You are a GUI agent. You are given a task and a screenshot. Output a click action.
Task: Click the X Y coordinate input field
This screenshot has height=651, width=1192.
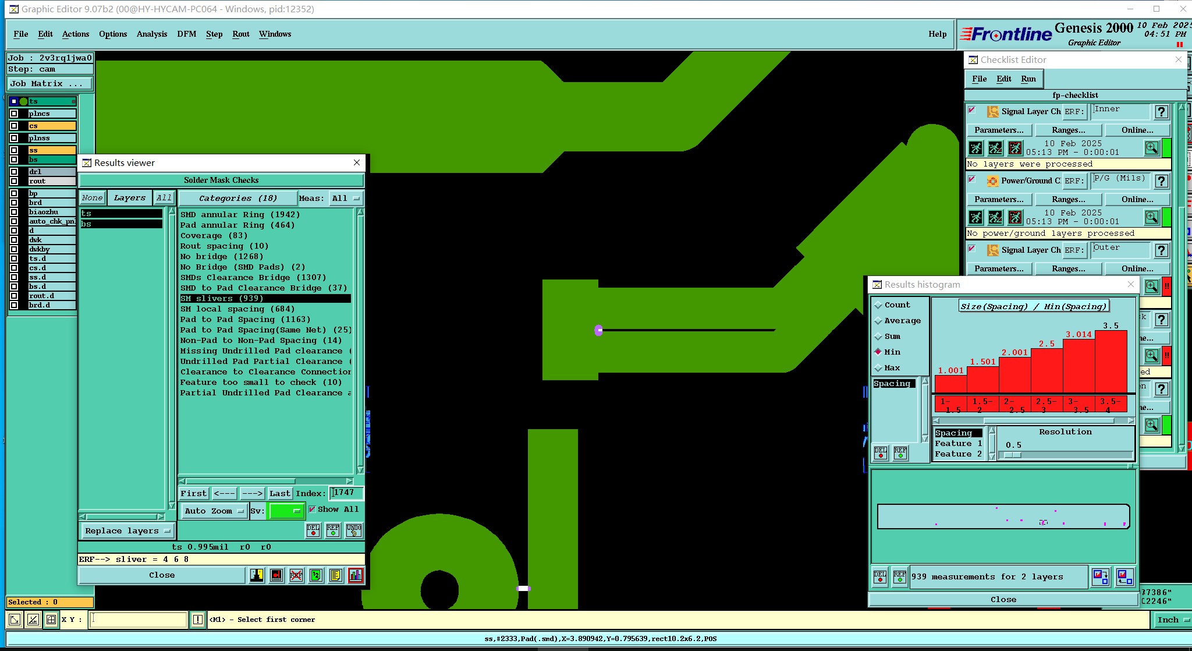[x=139, y=620]
